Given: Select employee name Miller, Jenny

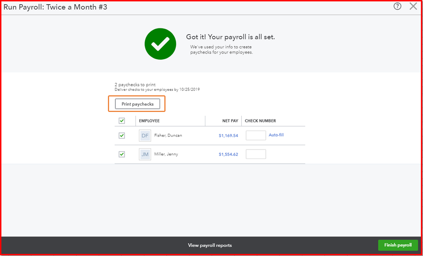Looking at the screenshot, I should pos(166,154).
